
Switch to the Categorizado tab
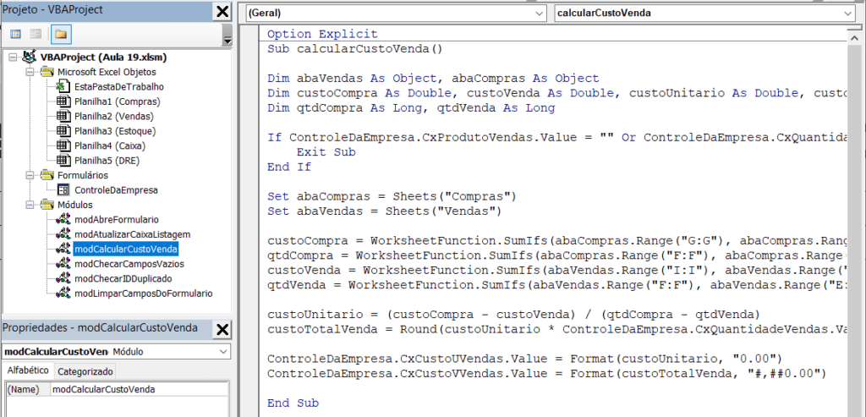(x=85, y=371)
